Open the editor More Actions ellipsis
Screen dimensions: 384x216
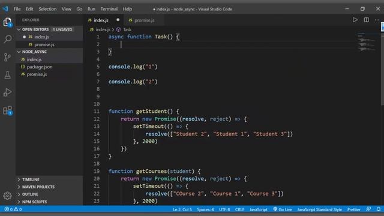pyautogui.click(x=377, y=20)
